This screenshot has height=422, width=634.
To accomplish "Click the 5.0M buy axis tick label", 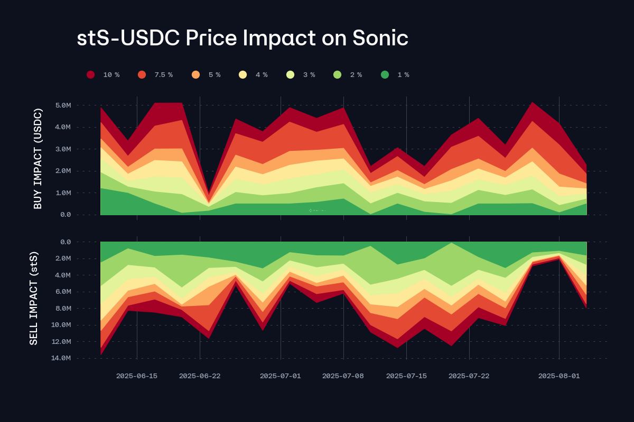I will (63, 105).
